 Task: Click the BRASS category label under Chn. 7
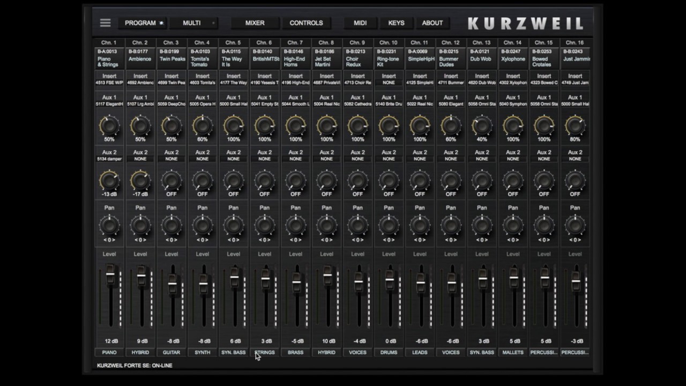tap(296, 352)
